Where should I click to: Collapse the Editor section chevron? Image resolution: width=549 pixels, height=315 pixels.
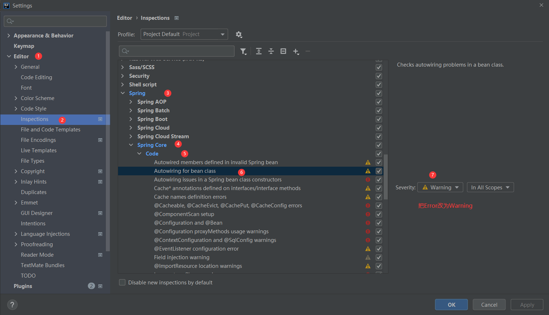[x=9, y=57]
